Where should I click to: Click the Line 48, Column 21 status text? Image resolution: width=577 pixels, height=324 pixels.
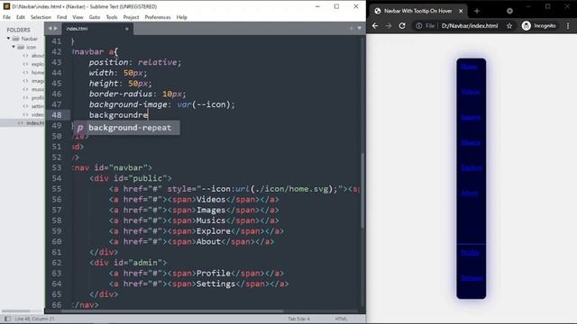click(x=35, y=319)
